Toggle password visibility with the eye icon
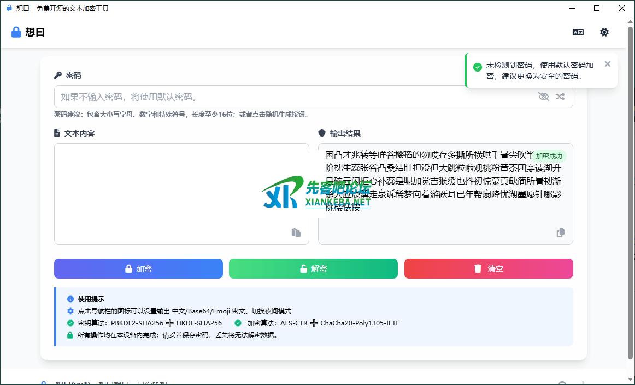This screenshot has height=385, width=635. point(543,97)
